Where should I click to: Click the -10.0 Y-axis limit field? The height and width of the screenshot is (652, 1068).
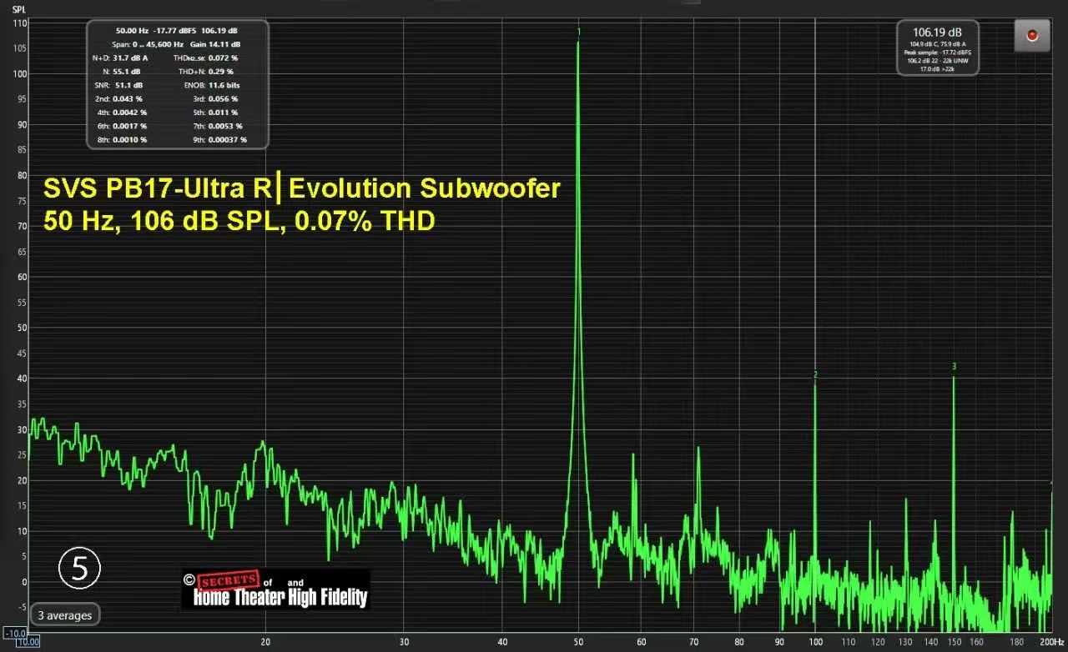click(x=13, y=634)
